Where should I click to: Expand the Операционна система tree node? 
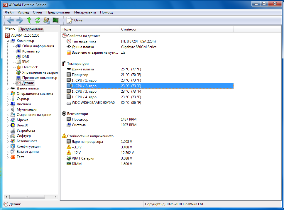coord(8,94)
